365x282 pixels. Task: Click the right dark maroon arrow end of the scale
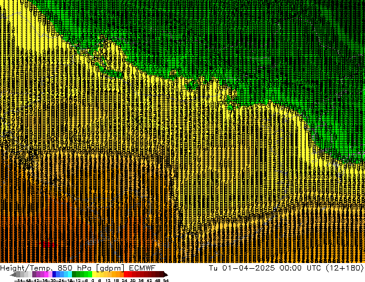click(x=166, y=275)
